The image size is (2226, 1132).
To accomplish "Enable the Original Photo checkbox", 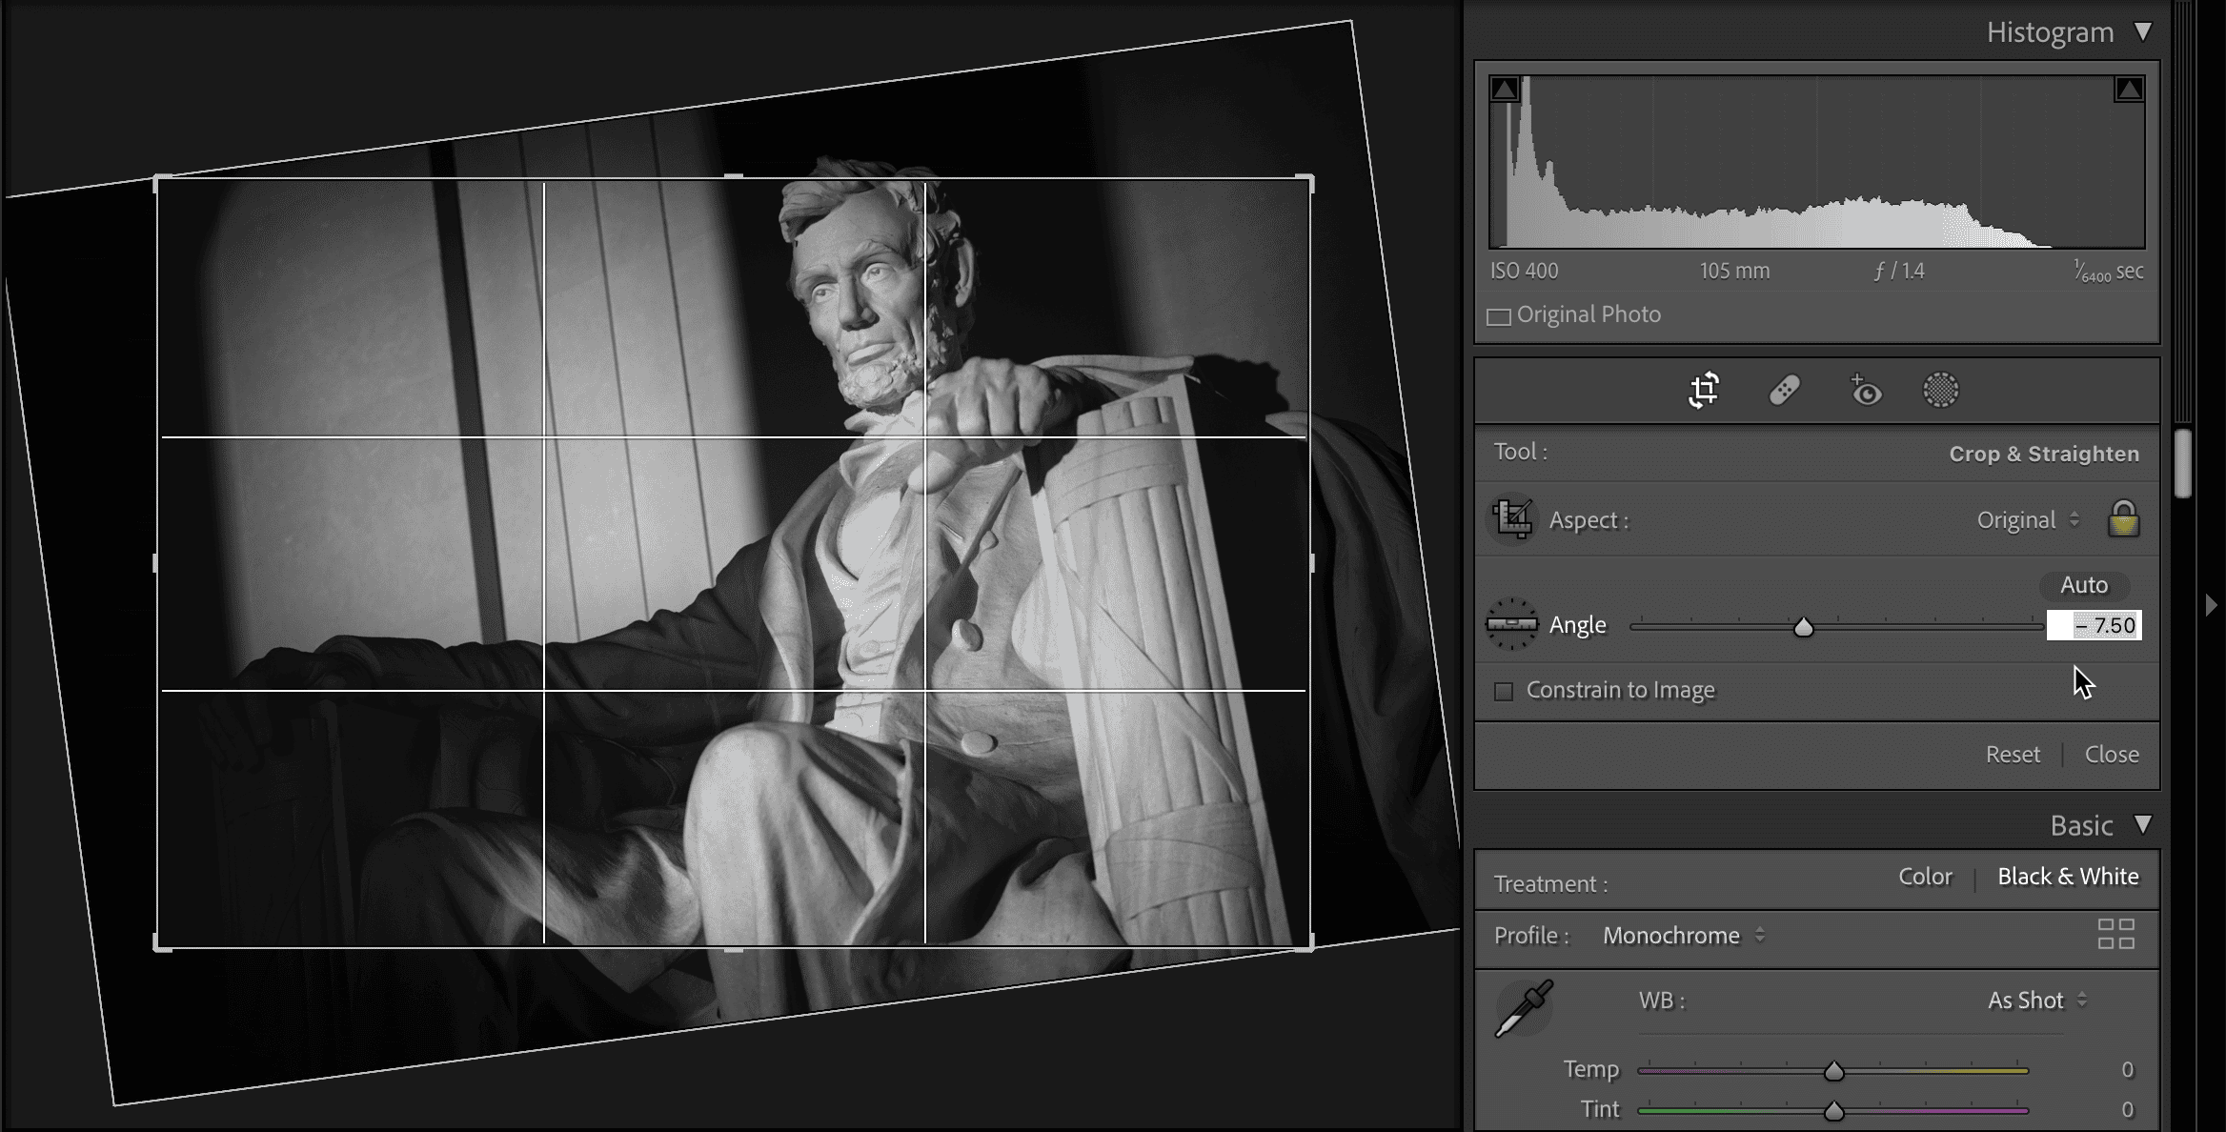I will click(x=1499, y=316).
